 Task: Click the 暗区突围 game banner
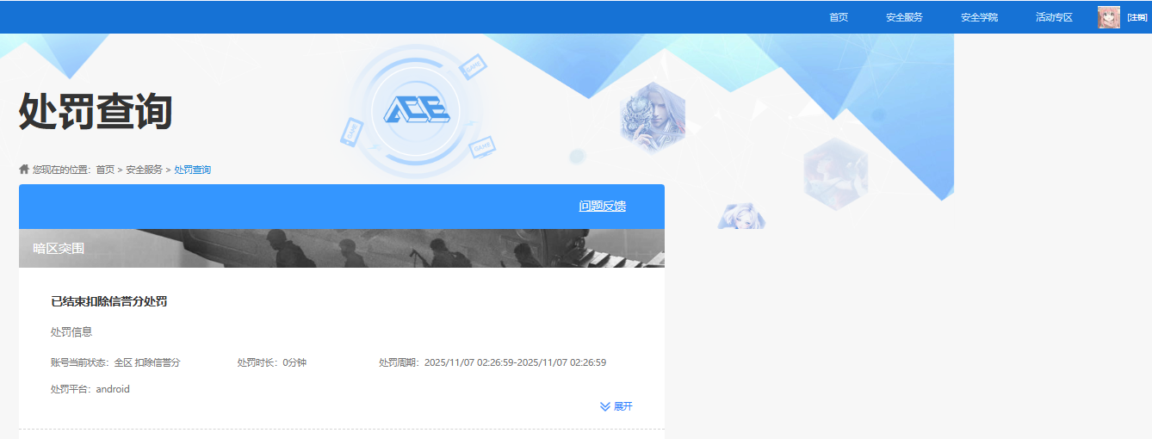tap(341, 248)
